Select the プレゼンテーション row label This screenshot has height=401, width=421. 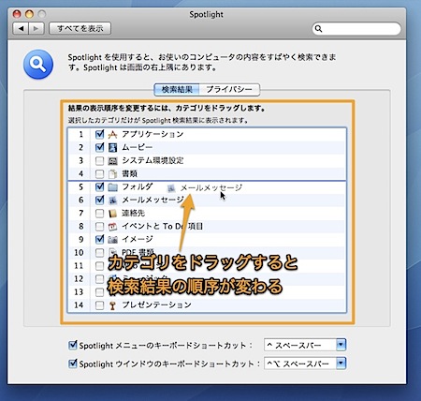coord(156,304)
